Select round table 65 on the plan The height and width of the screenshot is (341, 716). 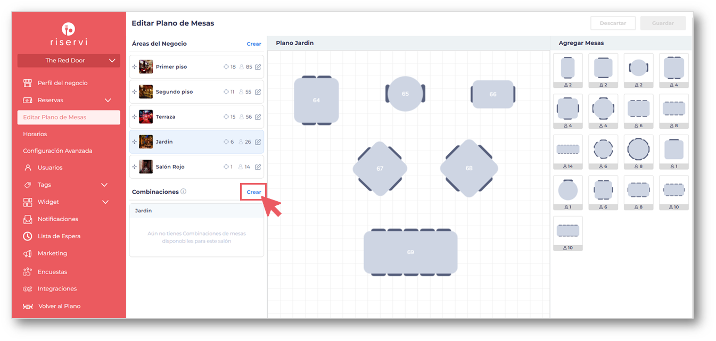click(x=405, y=94)
